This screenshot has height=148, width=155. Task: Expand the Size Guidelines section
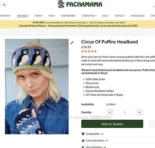[96, 147]
